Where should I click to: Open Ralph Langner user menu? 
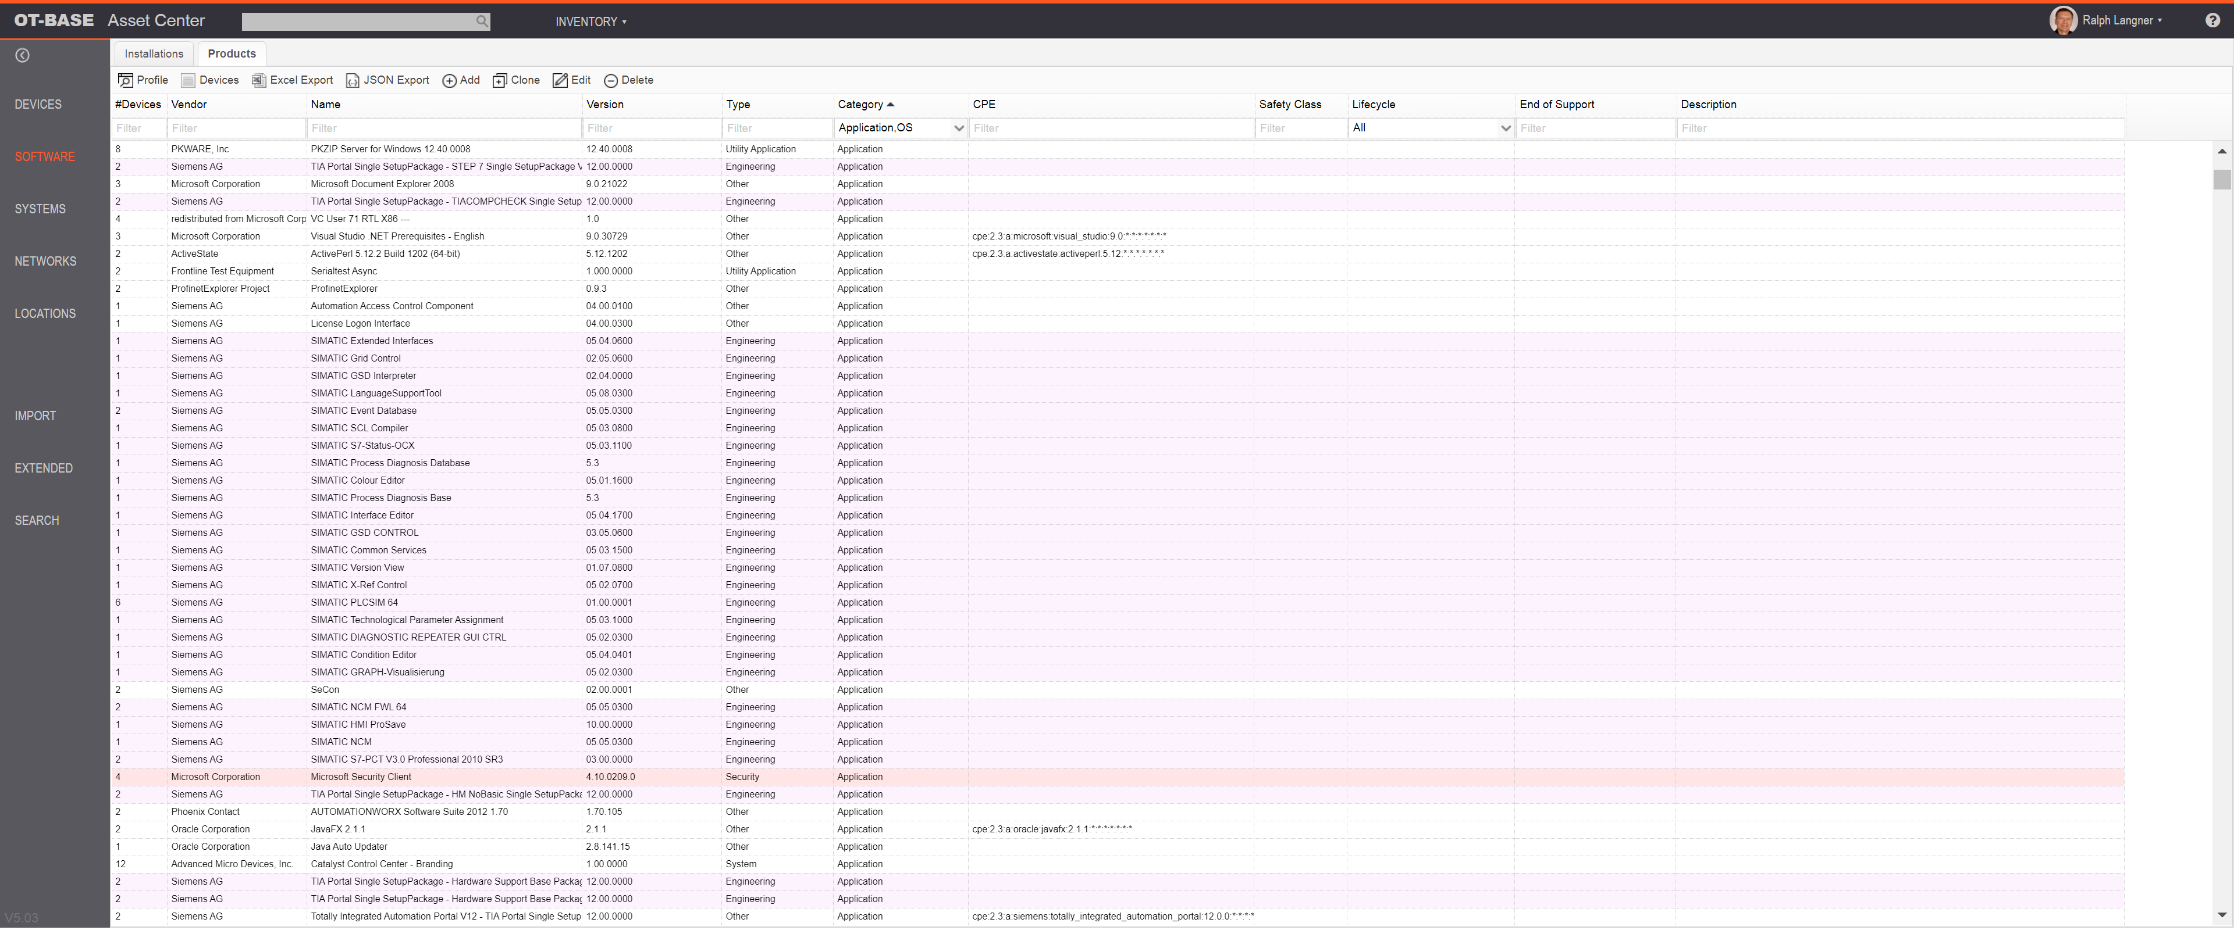2122,20
